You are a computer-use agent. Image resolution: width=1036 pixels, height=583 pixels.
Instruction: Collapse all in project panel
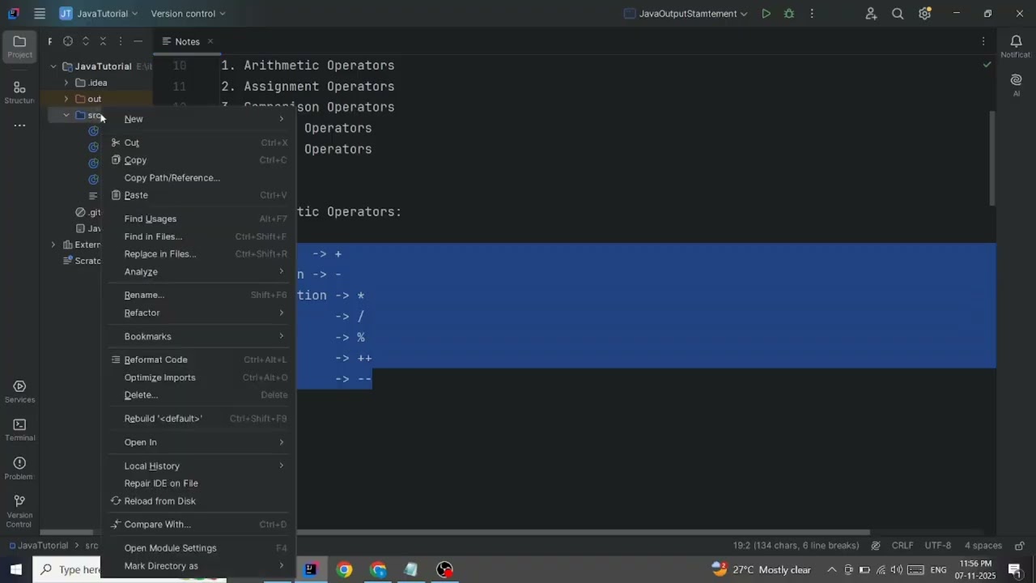pyautogui.click(x=103, y=41)
